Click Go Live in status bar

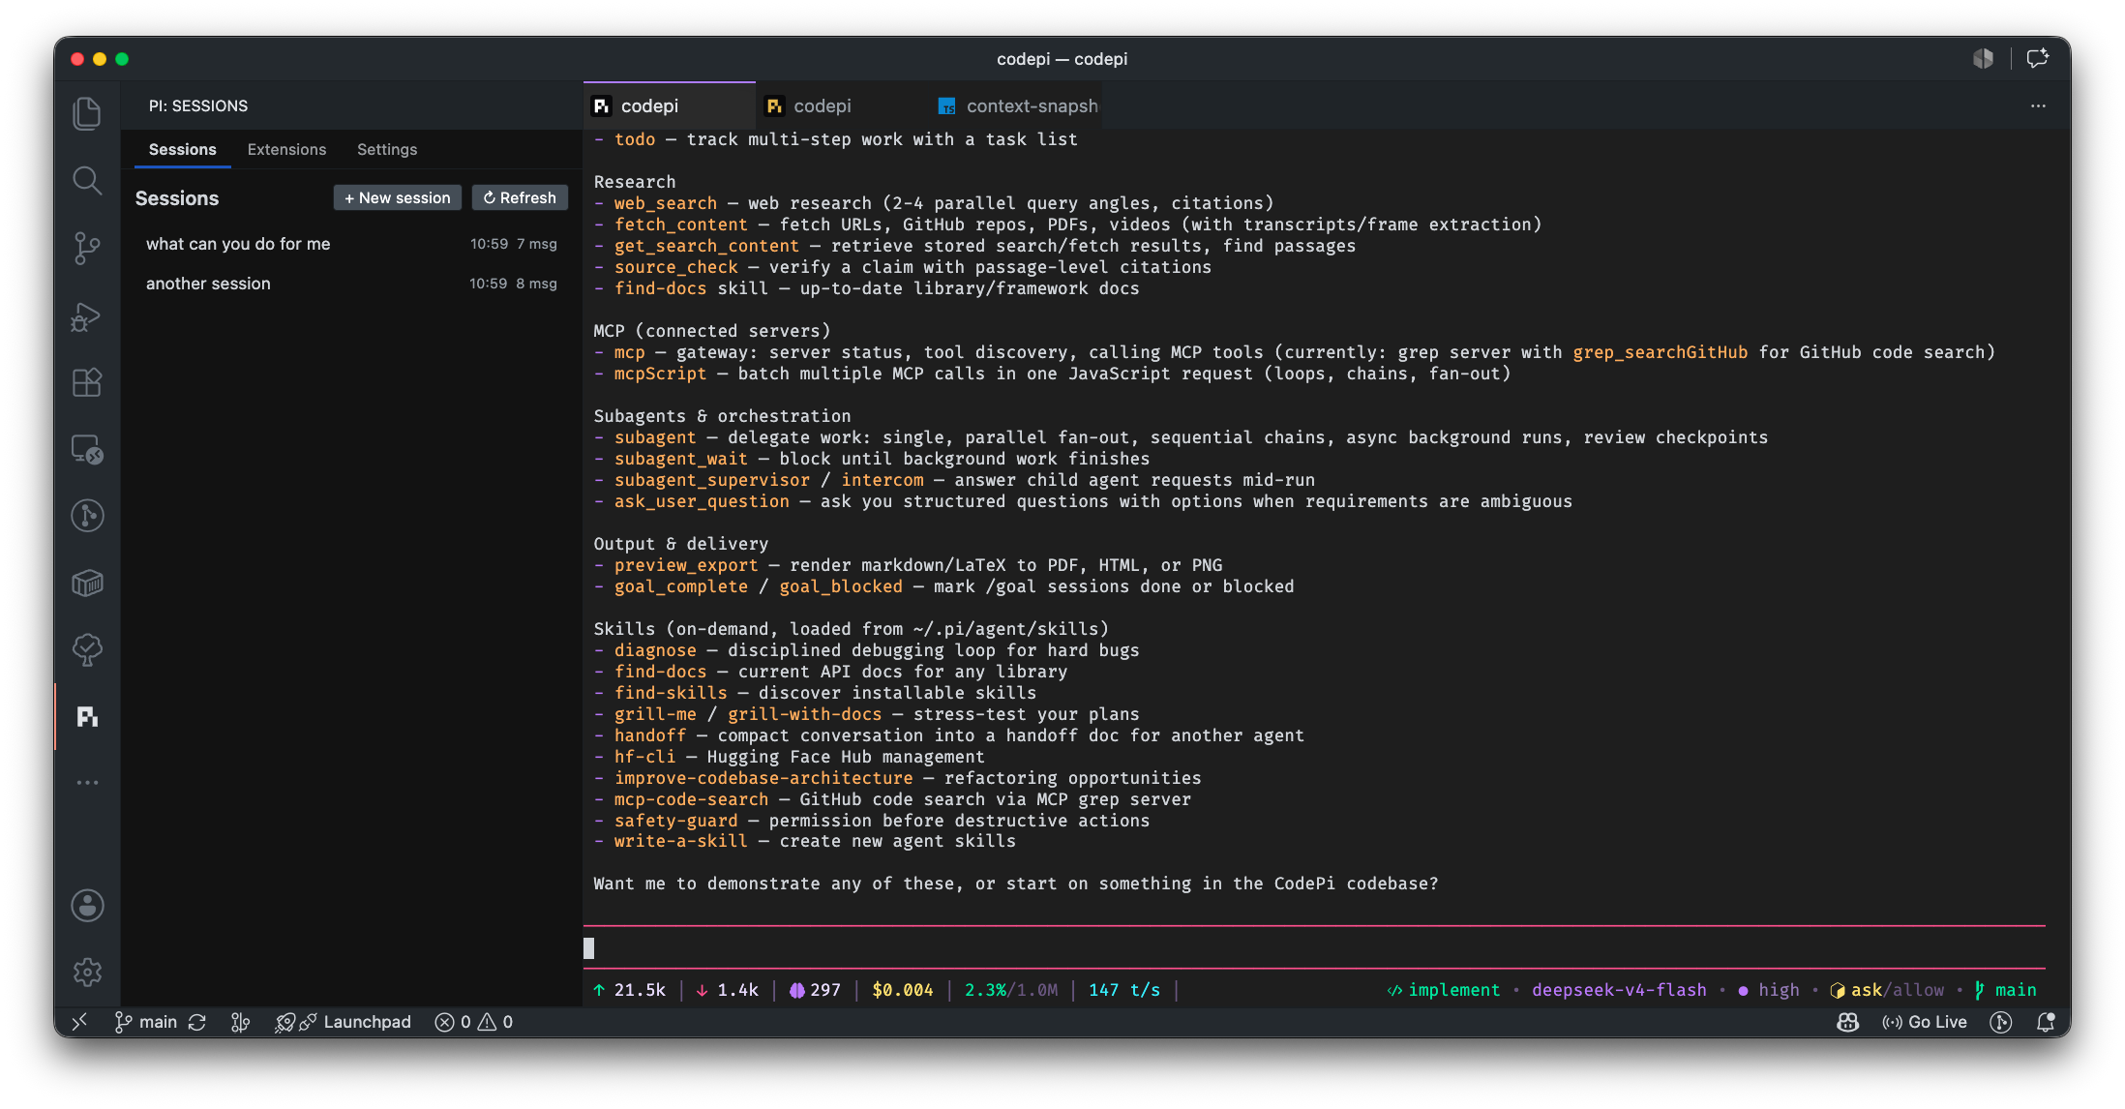(x=1924, y=1022)
